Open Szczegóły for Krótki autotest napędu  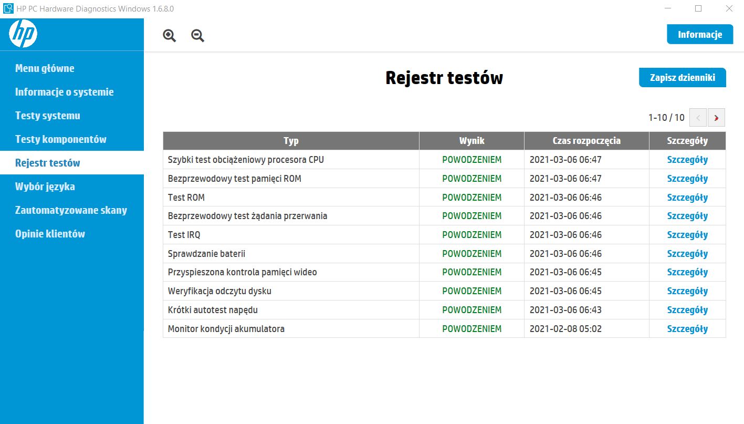coord(687,310)
